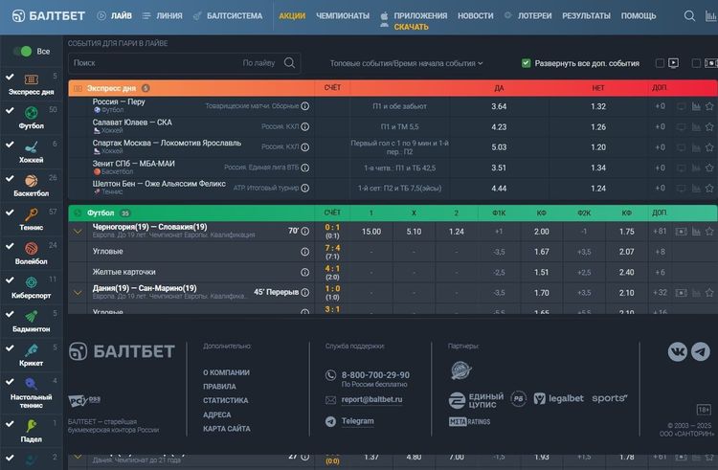Open the О КОМПАНИИ footer link

click(x=226, y=372)
